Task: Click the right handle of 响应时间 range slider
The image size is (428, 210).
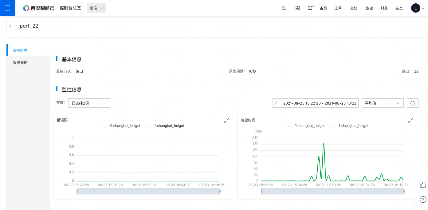Action: pyautogui.click(x=404, y=191)
